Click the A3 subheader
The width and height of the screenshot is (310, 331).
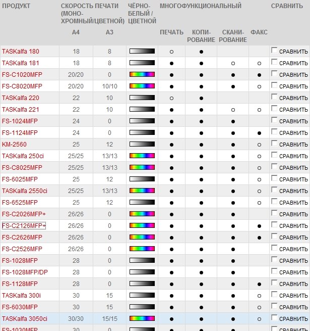(x=109, y=32)
